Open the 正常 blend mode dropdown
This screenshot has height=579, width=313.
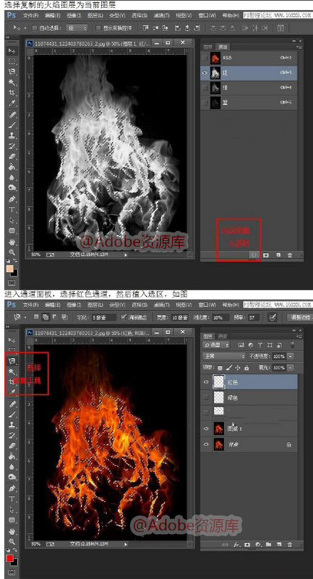click(224, 357)
